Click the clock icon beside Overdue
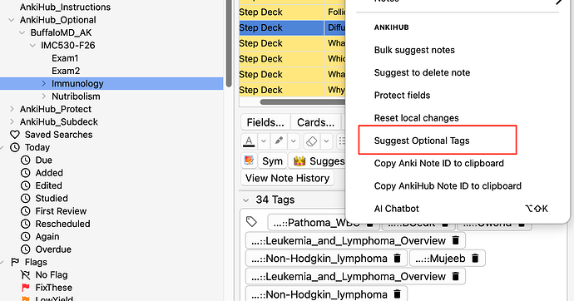574x301 pixels. click(25, 249)
